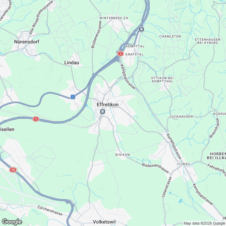226x226 pixels.
Task: Click the Ottikon bei Kemptthal label
Action: 162,79
